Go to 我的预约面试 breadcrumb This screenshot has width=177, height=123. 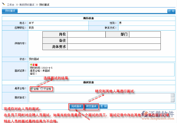(x=27, y=5)
